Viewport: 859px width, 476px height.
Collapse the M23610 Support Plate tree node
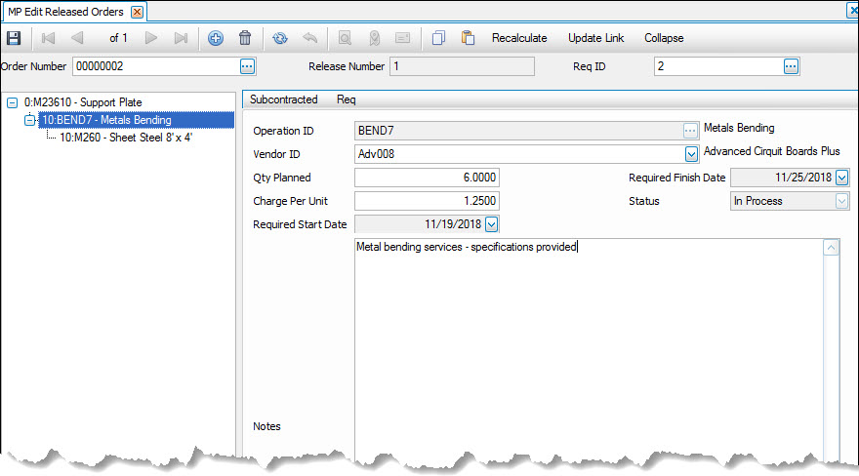[12, 101]
